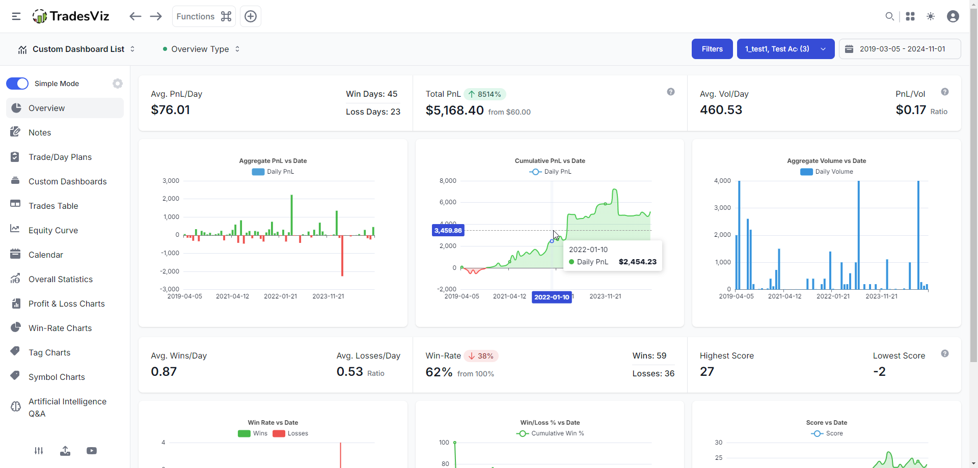Open Notes from the sidebar
The height and width of the screenshot is (468, 978).
pos(65,132)
